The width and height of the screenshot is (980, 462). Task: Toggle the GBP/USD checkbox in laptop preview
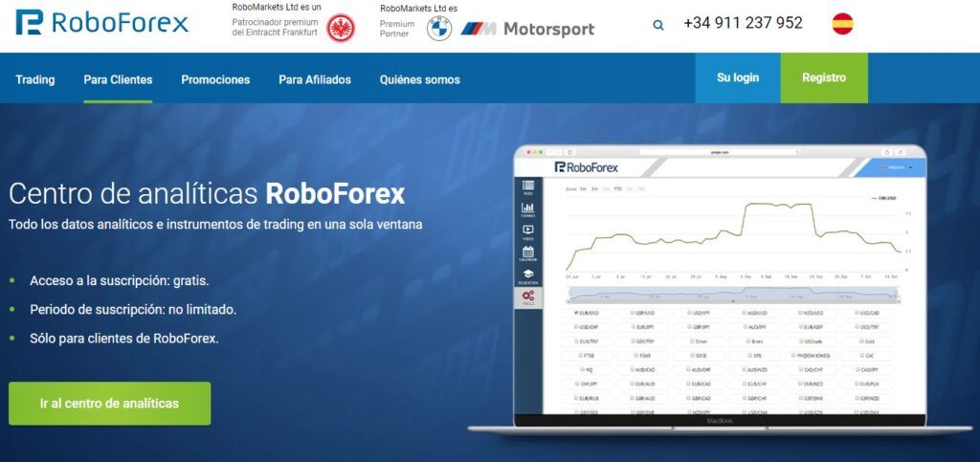[633, 313]
